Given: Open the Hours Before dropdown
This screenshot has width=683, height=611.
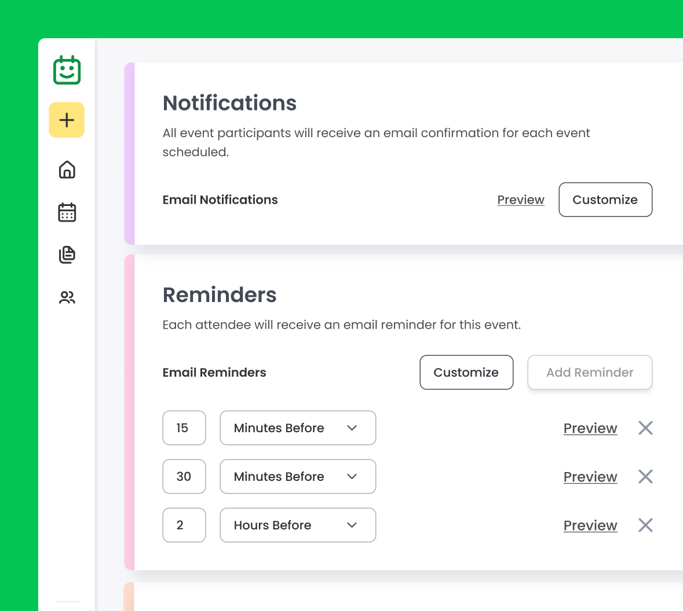Looking at the screenshot, I should [x=298, y=525].
